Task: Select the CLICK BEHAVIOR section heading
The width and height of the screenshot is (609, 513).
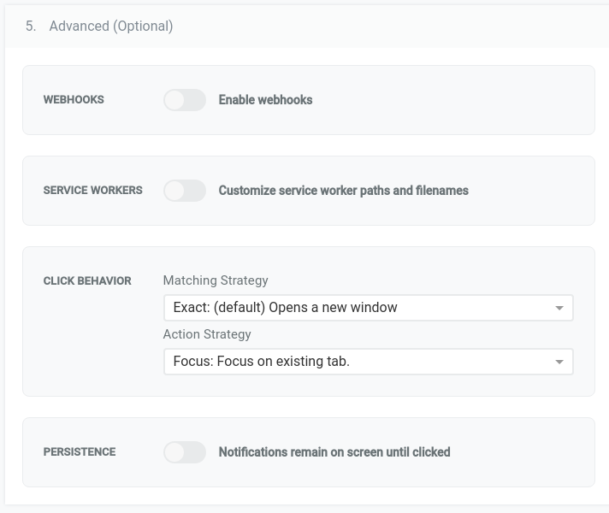Action: pos(87,281)
